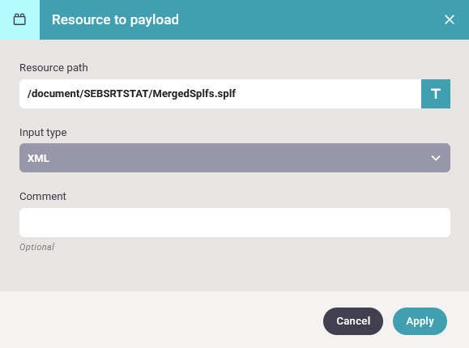This screenshot has width=469, height=348.
Task: Toggle the T template button for Resource path
Action: coord(436,94)
